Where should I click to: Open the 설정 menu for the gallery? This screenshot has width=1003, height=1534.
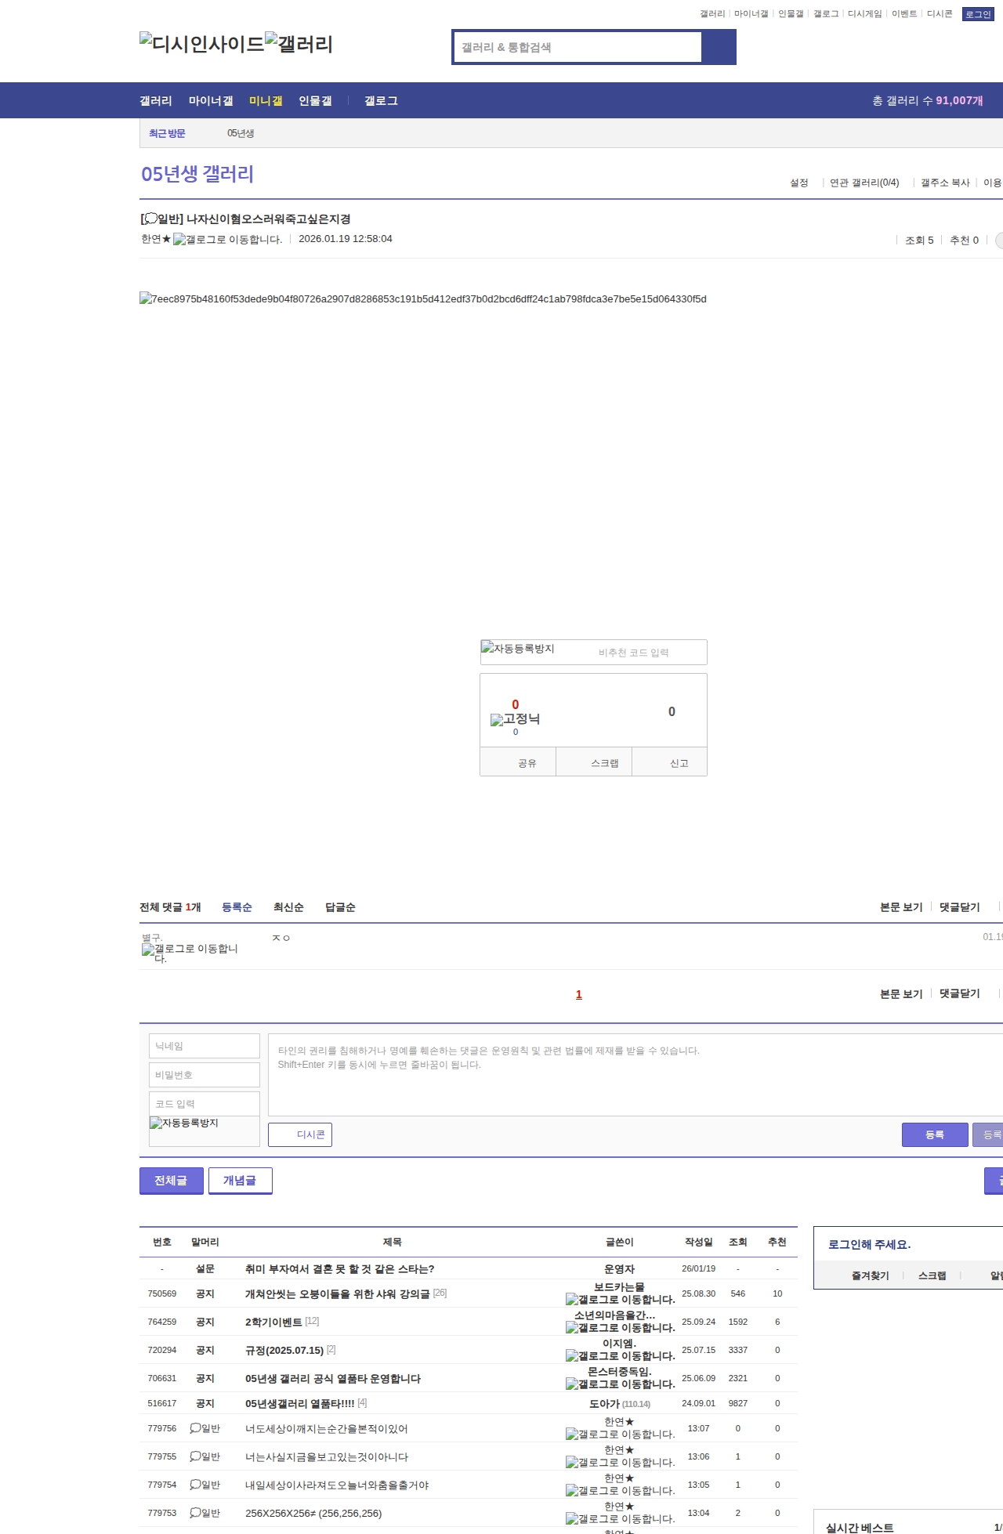coord(798,183)
